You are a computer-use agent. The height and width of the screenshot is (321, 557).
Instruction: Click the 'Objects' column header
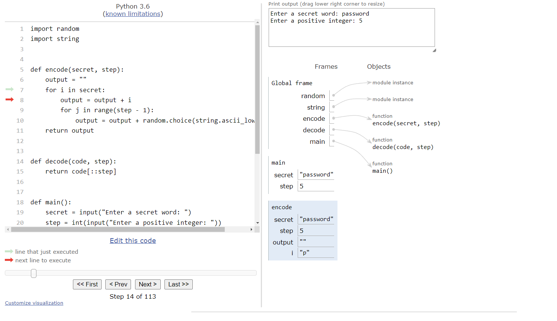pyautogui.click(x=379, y=67)
